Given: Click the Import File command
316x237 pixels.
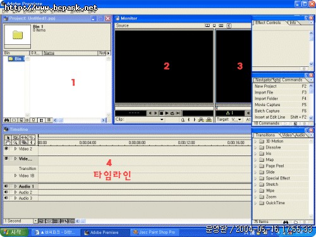Looking at the screenshot, I should [x=281, y=92].
